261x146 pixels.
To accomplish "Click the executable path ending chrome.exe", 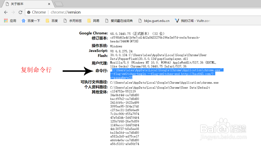I will click(164, 83).
